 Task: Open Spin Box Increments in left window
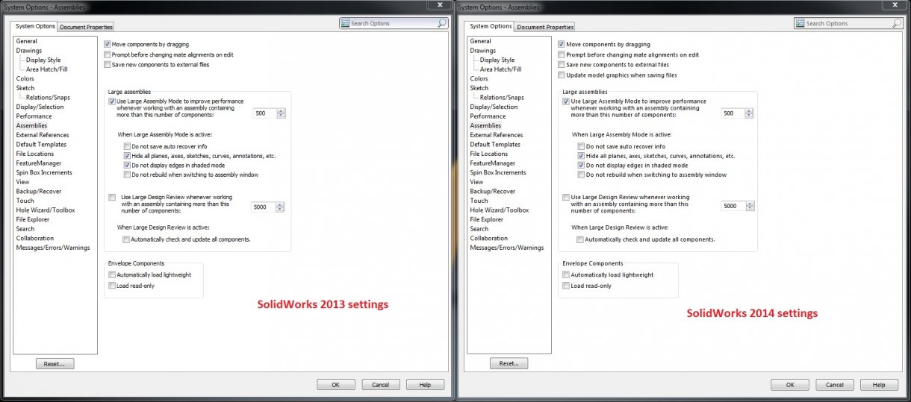click(44, 172)
